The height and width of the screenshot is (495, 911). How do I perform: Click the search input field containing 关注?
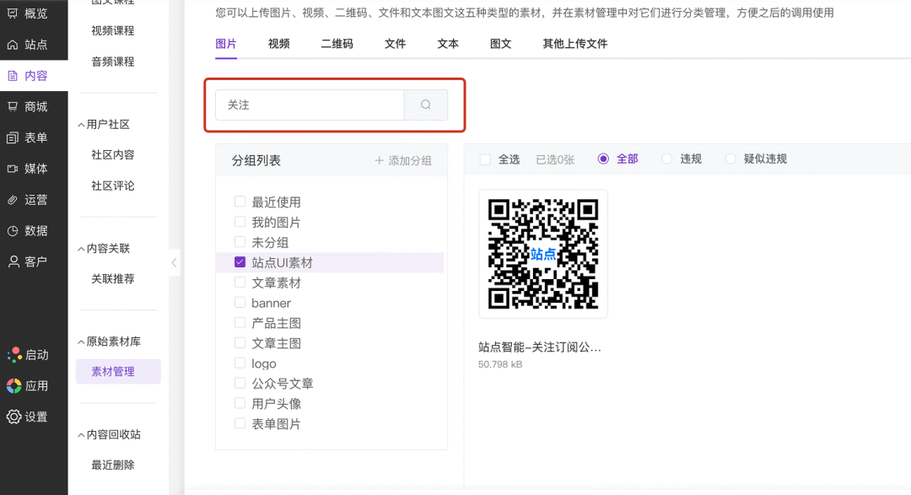pos(310,105)
